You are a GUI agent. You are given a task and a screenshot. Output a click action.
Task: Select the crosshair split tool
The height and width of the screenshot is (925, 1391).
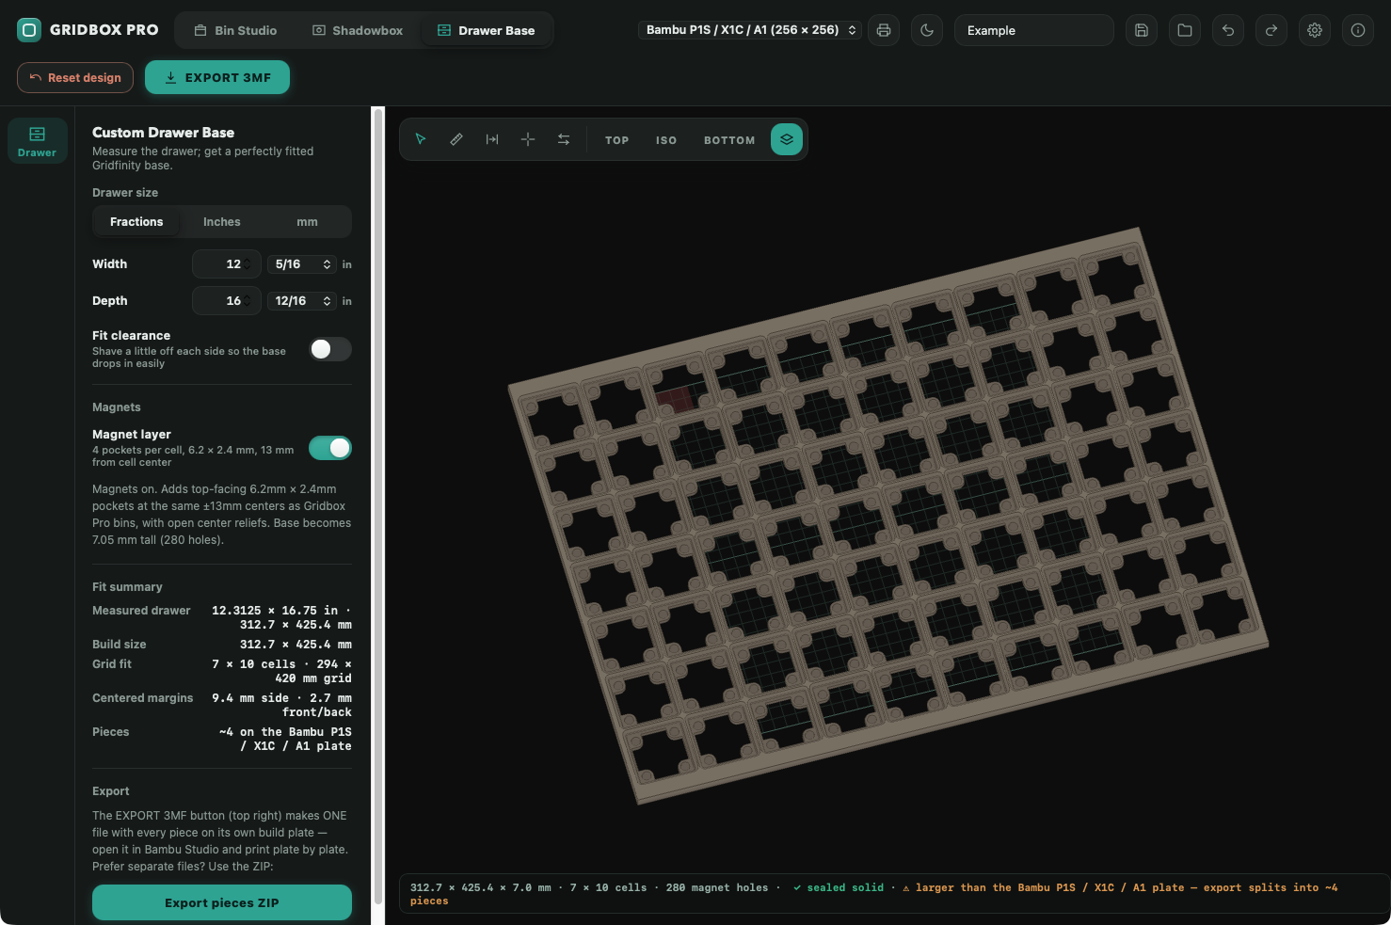tap(528, 139)
